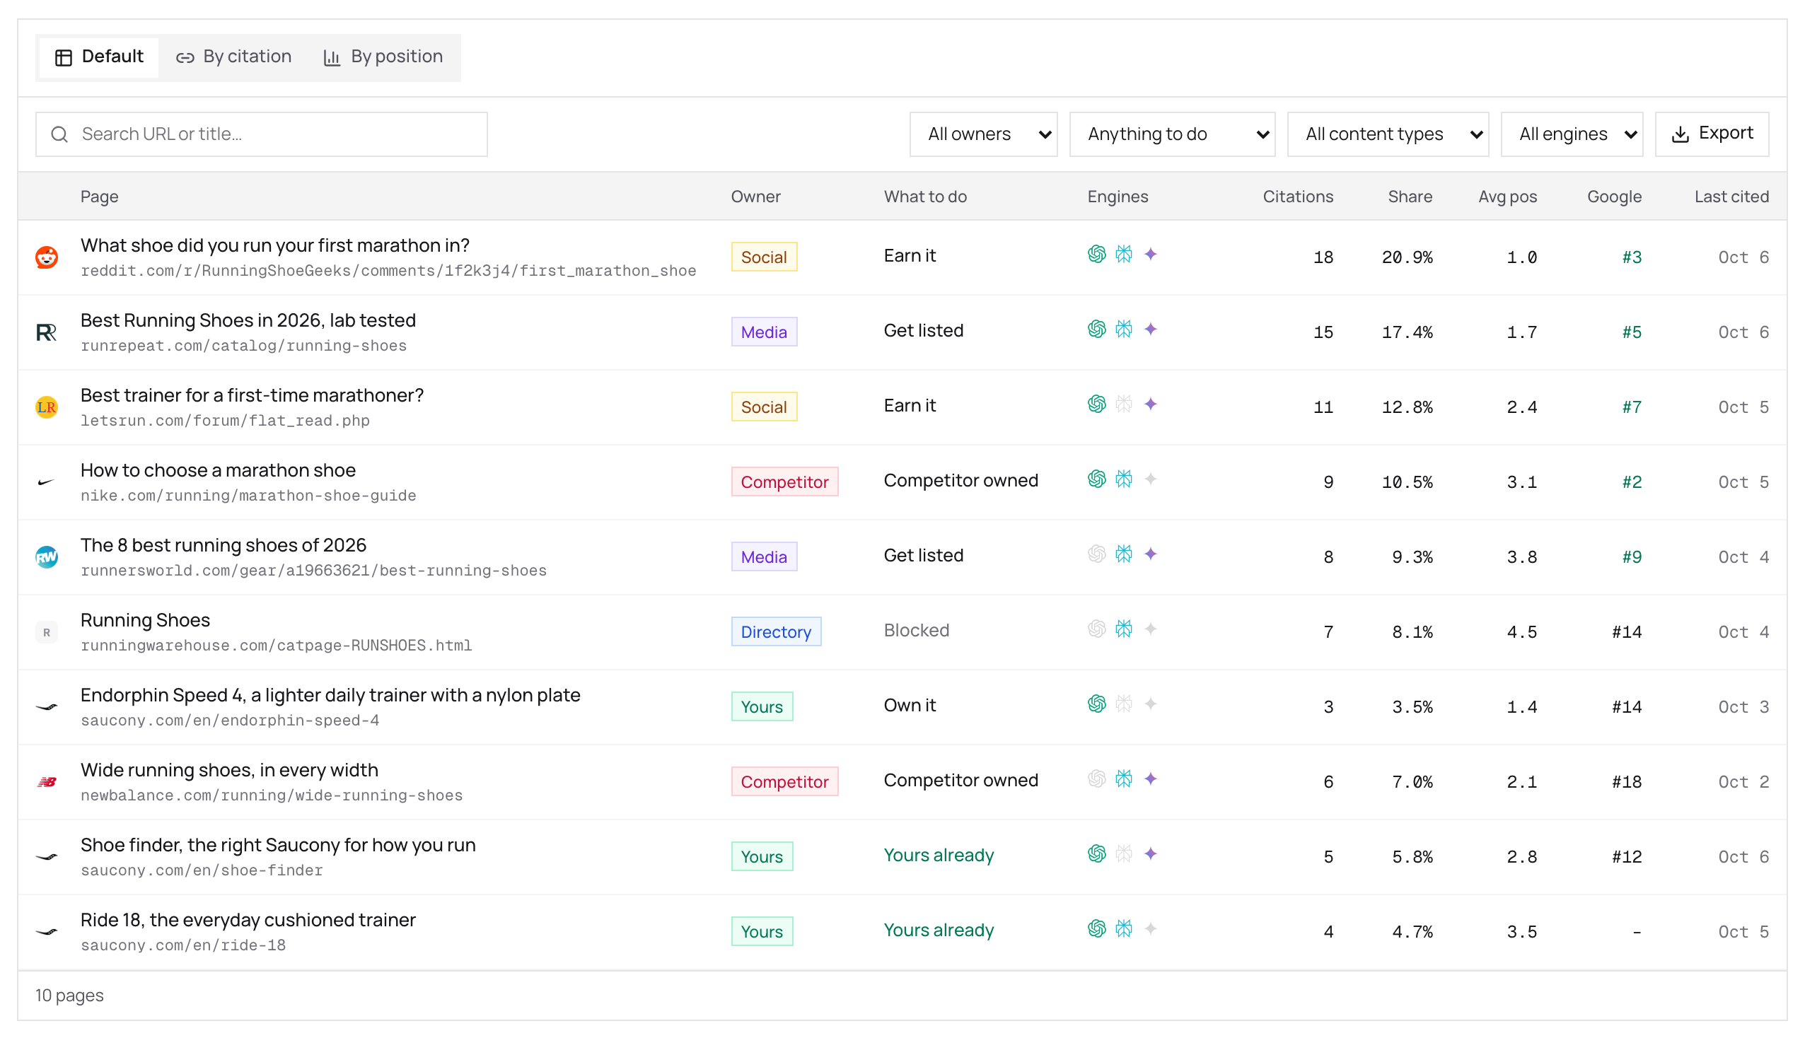Click the Runner's World favicon
This screenshot has height=1038, width=1805.
pos(47,556)
